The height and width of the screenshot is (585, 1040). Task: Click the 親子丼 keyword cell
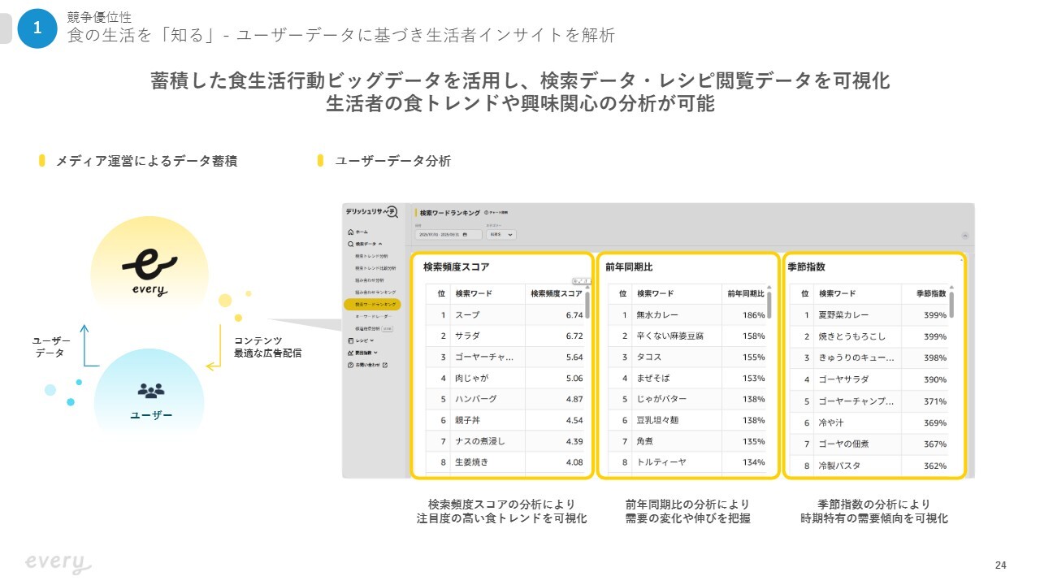(468, 420)
